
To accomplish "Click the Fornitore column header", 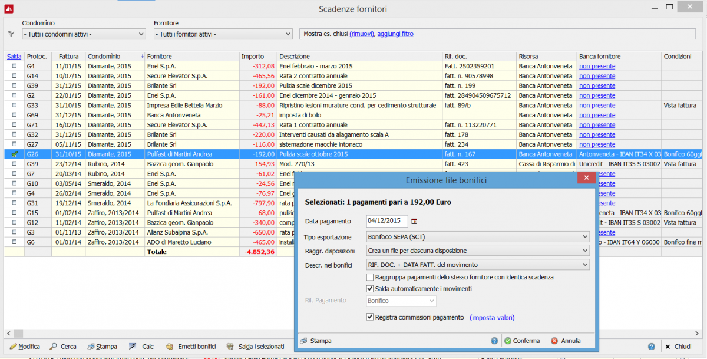I will click(192, 57).
